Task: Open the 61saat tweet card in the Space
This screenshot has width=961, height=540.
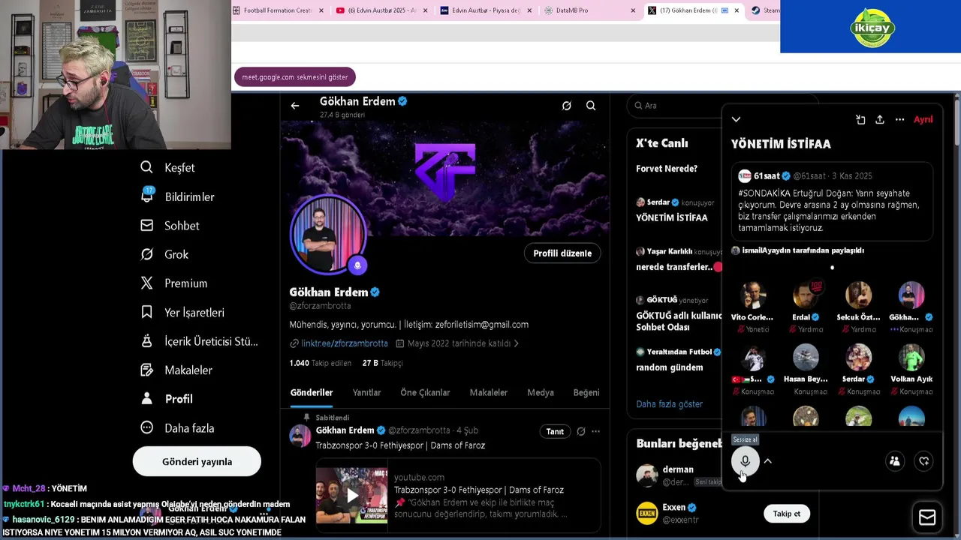Action: coord(832,201)
